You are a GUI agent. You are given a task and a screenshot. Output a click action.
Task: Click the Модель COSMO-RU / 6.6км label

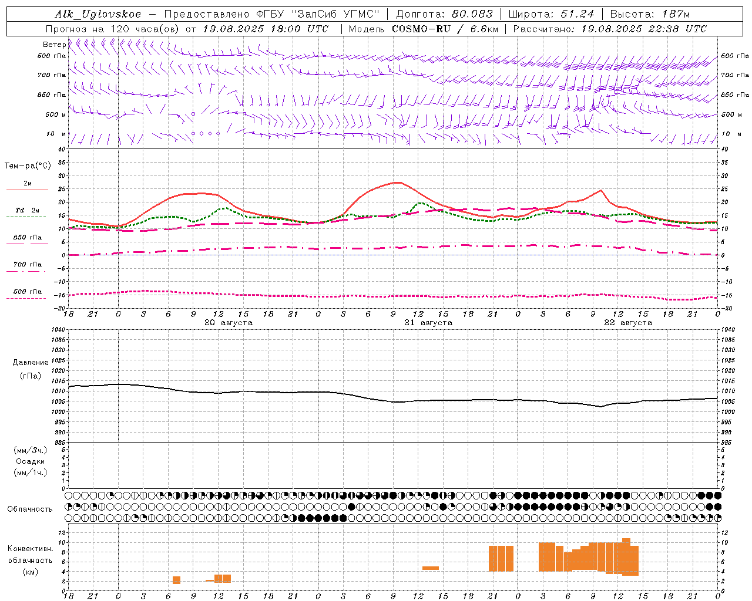(424, 29)
